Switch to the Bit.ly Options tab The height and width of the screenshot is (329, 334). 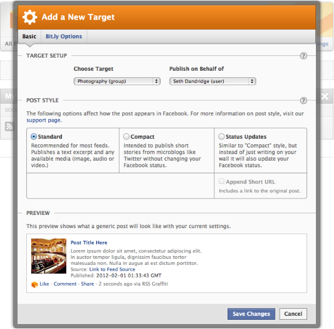(64, 36)
